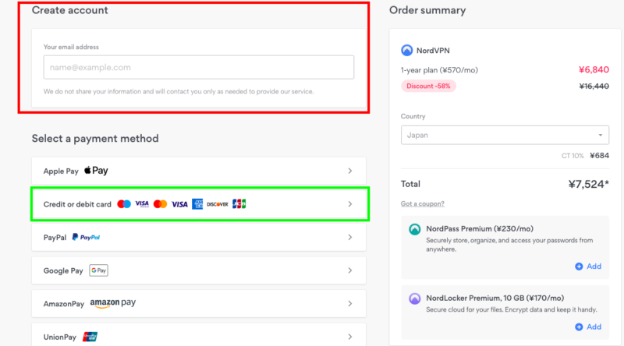The height and width of the screenshot is (346, 624).
Task: Click the Select a payment method heading
Action: point(95,139)
